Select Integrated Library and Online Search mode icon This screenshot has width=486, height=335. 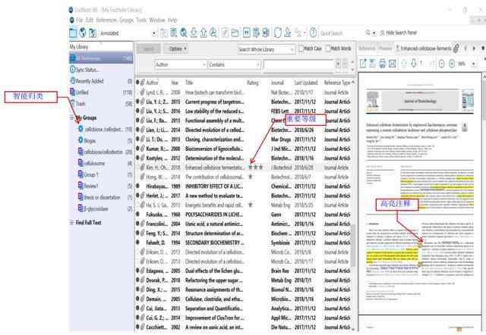93,33
